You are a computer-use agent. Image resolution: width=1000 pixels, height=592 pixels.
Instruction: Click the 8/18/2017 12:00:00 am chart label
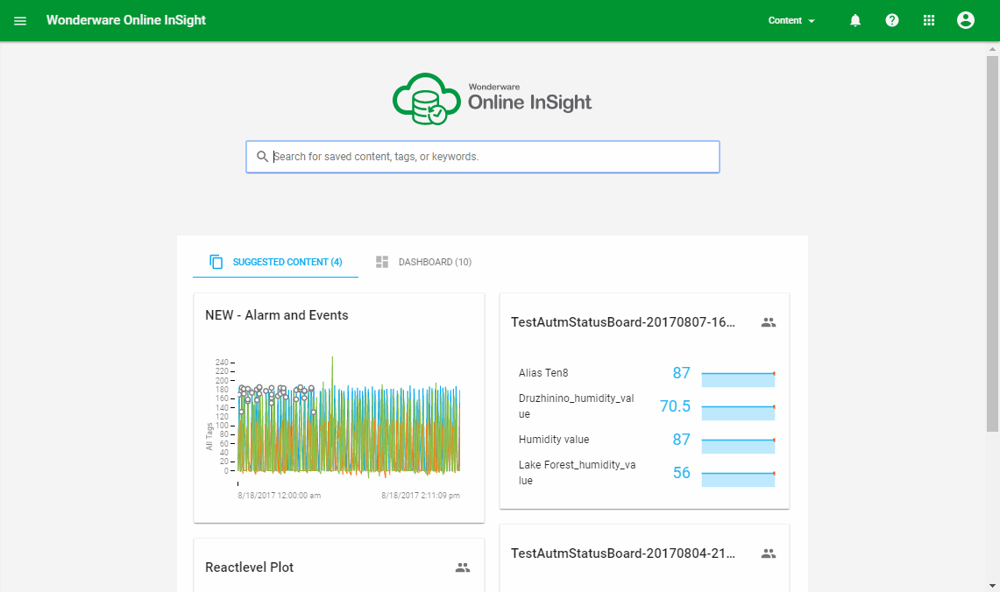[x=280, y=495]
